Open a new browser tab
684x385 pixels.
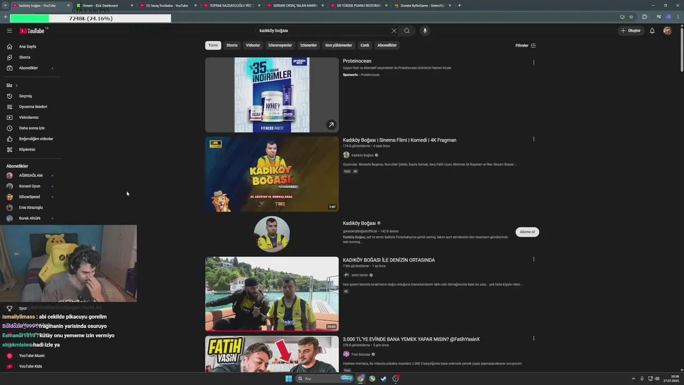459,5
